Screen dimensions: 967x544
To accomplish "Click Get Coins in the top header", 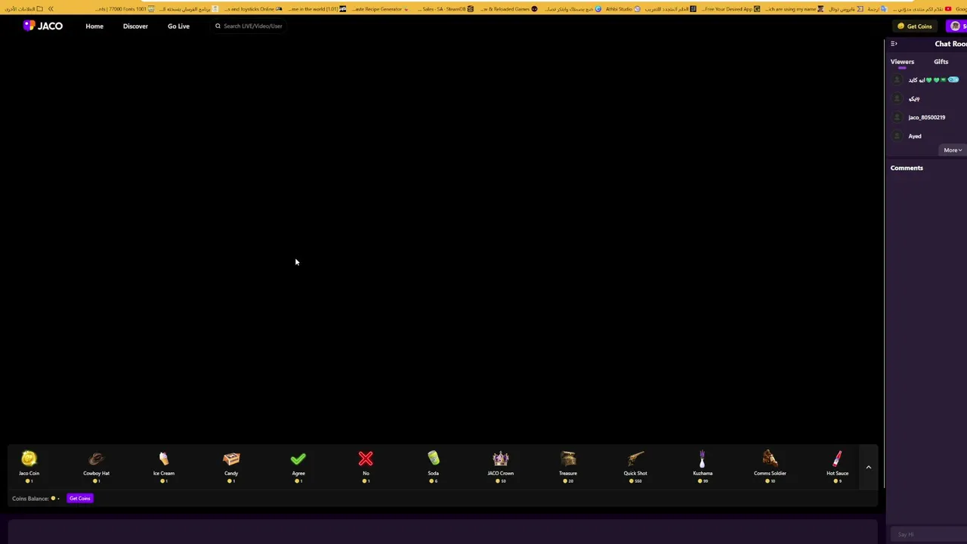I will (x=915, y=26).
